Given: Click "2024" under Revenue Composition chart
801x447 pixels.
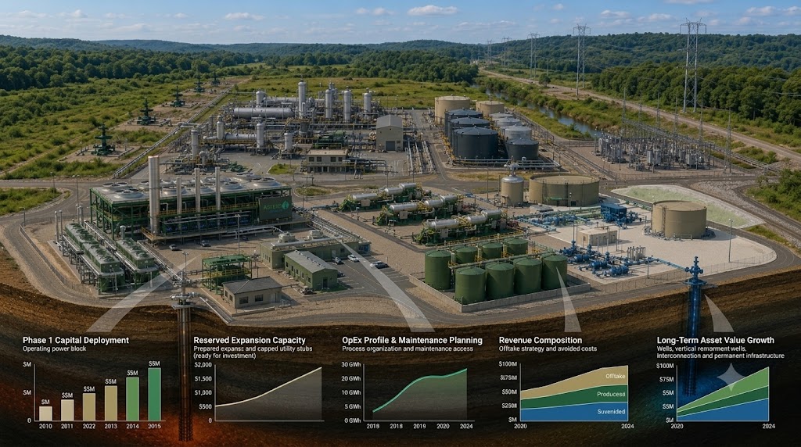Looking at the screenshot, I should coord(627,426).
